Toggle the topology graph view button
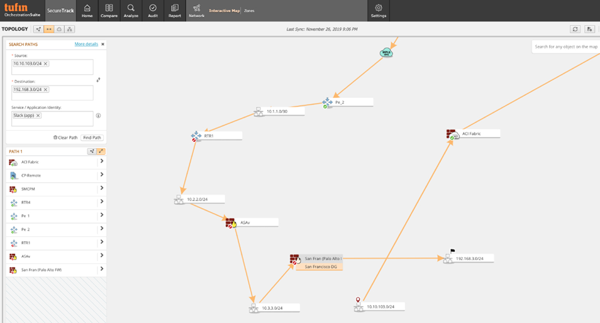The width and height of the screenshot is (600, 323). point(38,29)
